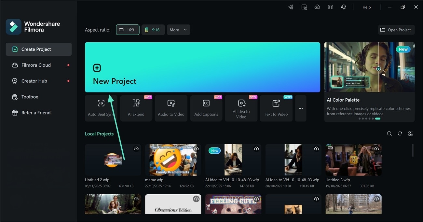The height and width of the screenshot is (222, 423).
Task: Open the AI Idea project dated 22/10/2025
Action: click(x=233, y=160)
